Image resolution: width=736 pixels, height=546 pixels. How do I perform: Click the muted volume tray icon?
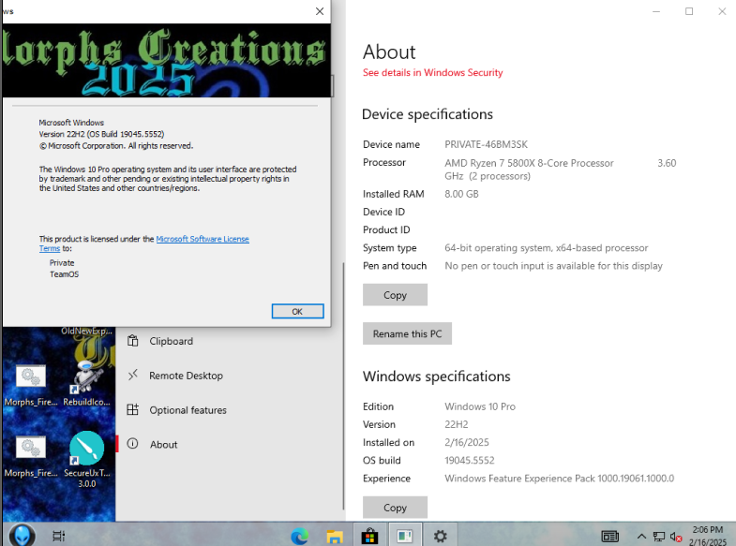point(676,537)
